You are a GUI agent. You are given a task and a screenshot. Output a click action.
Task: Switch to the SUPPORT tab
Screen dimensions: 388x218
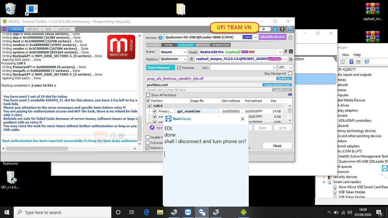coord(65,29)
